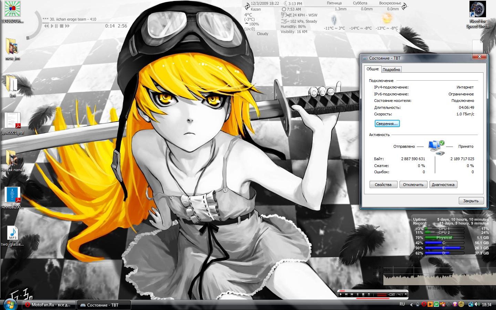
Task: Switch to MotoFan.Ru Opera taskbar button
Action: 49,305
